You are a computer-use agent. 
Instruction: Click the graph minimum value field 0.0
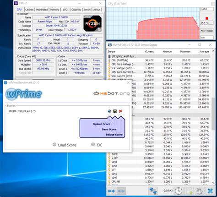tap(206, 38)
